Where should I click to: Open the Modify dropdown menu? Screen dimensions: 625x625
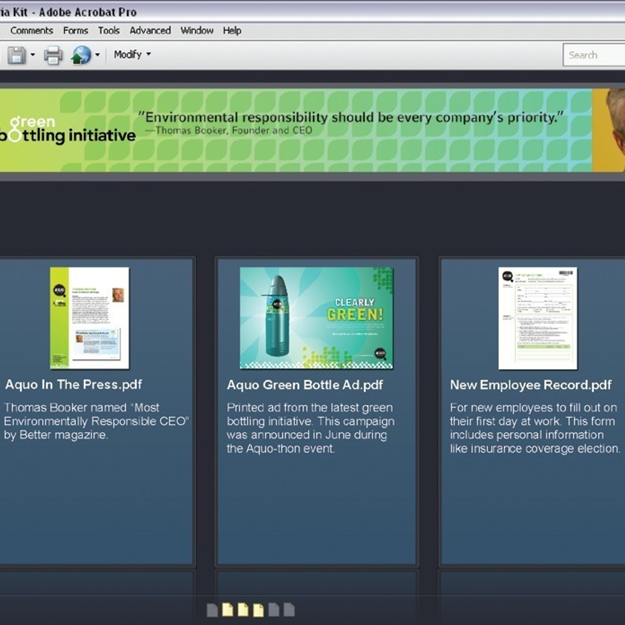pos(132,54)
